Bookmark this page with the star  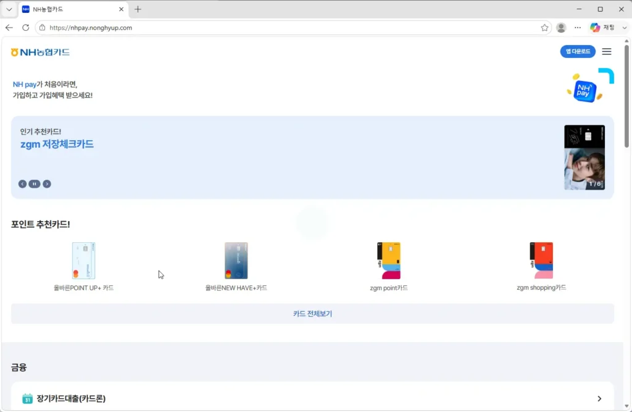[544, 27]
